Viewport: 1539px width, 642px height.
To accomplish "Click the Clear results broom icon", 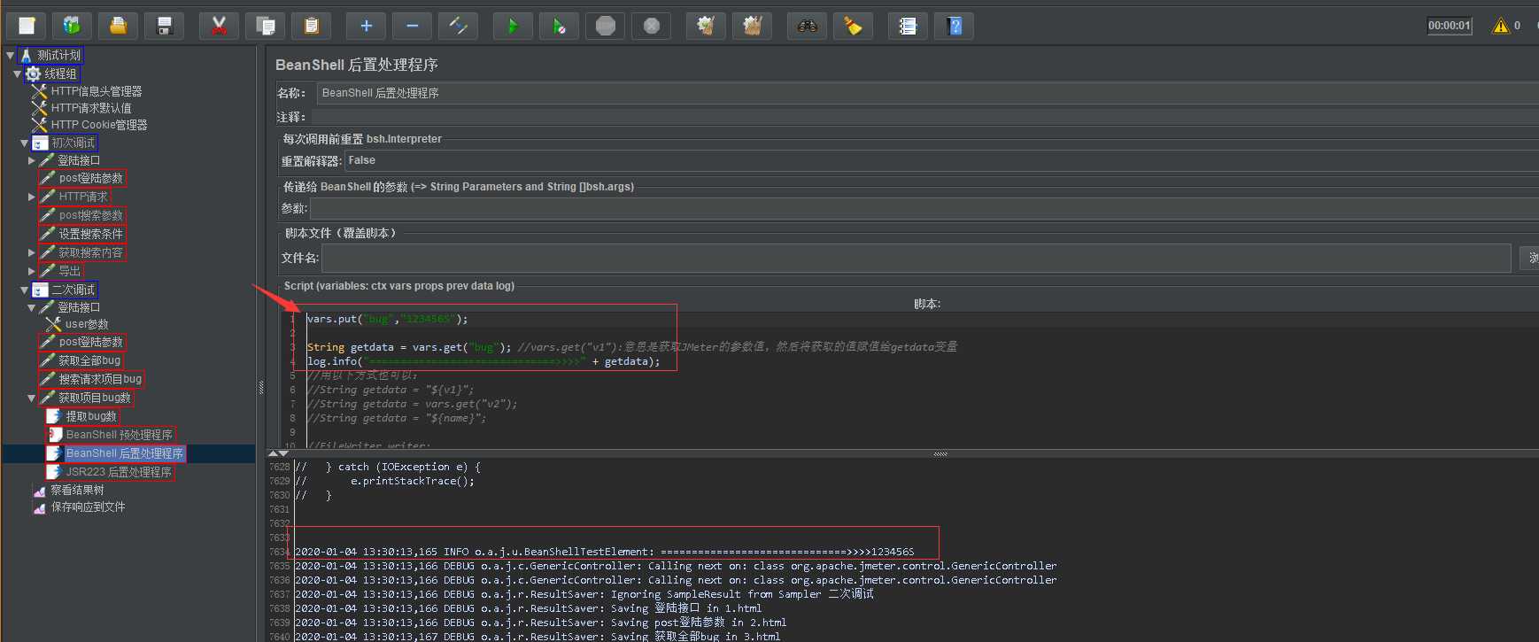I will tap(706, 26).
